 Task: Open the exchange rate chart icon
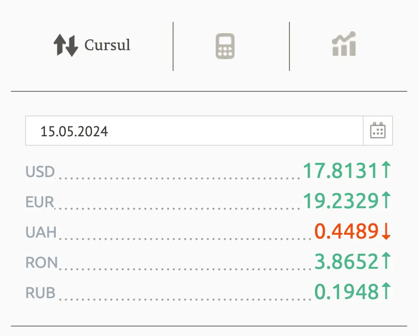[x=344, y=44]
